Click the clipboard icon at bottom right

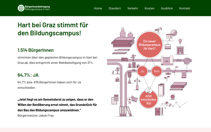(x=158, y=111)
